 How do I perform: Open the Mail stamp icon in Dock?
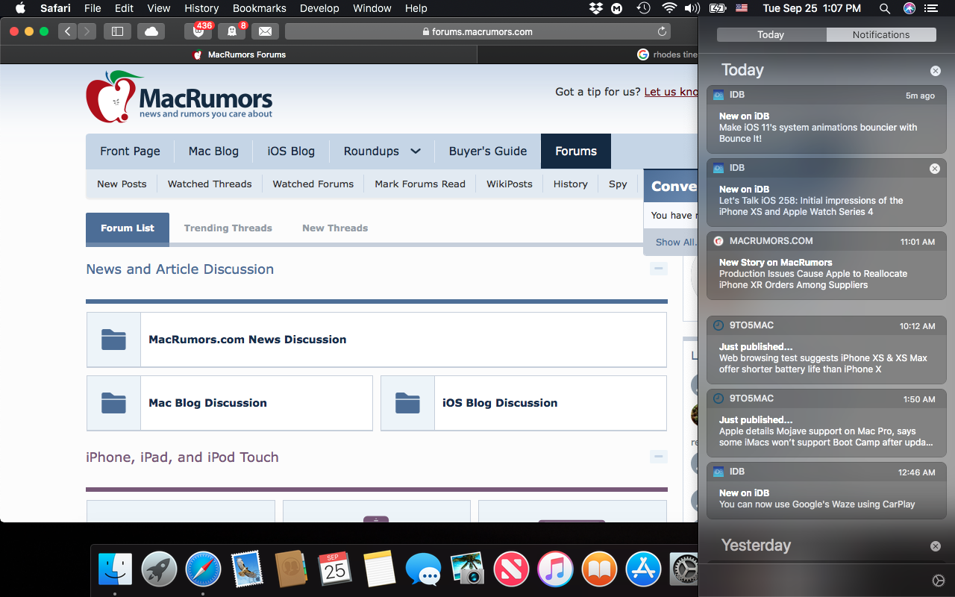click(x=247, y=571)
